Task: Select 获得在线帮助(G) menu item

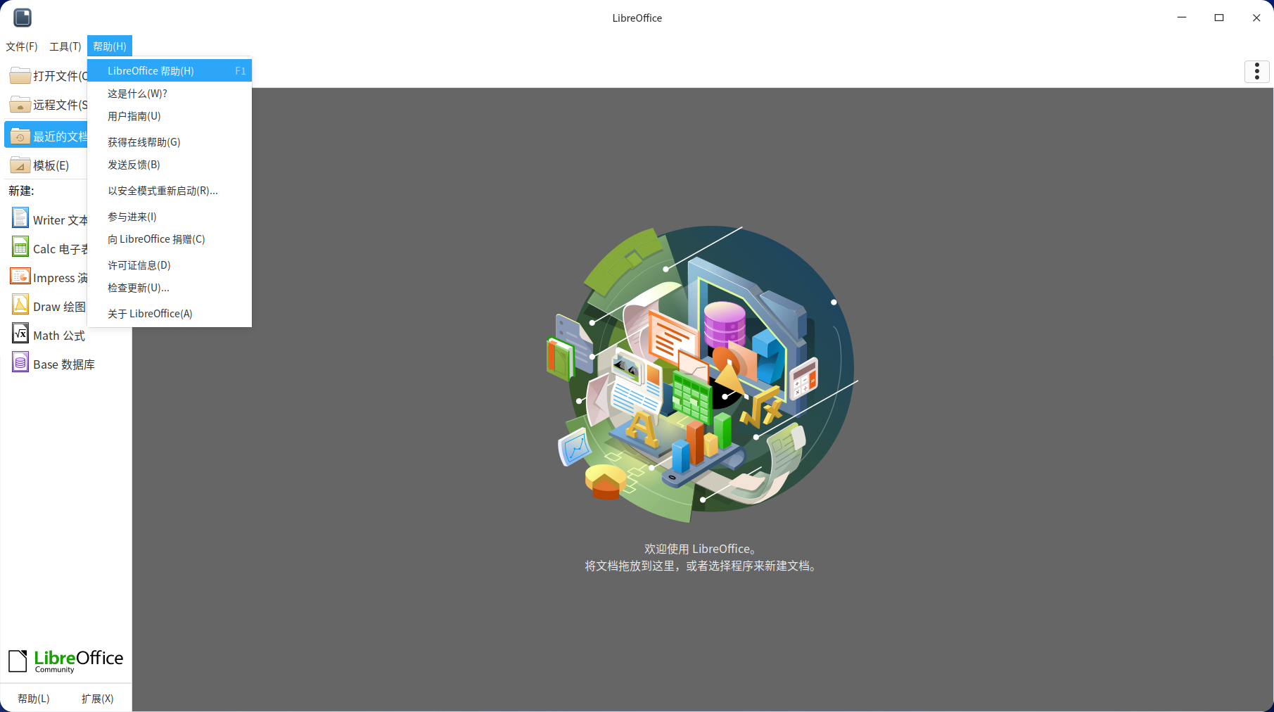Action: (170, 142)
